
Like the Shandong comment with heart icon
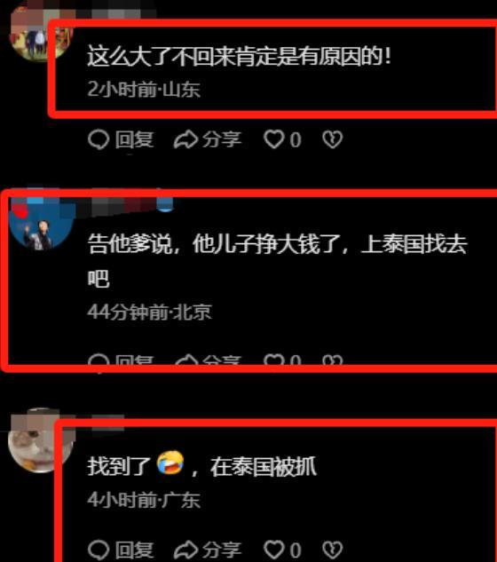click(274, 139)
